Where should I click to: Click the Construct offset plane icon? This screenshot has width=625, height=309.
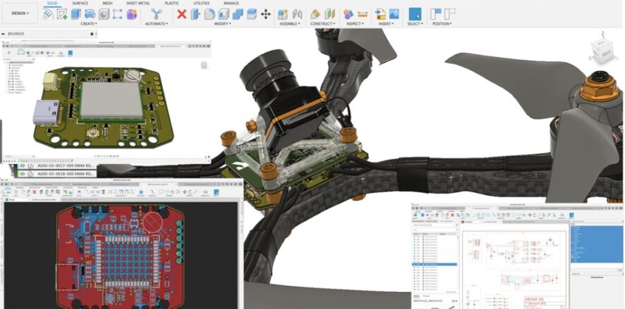[315, 13]
